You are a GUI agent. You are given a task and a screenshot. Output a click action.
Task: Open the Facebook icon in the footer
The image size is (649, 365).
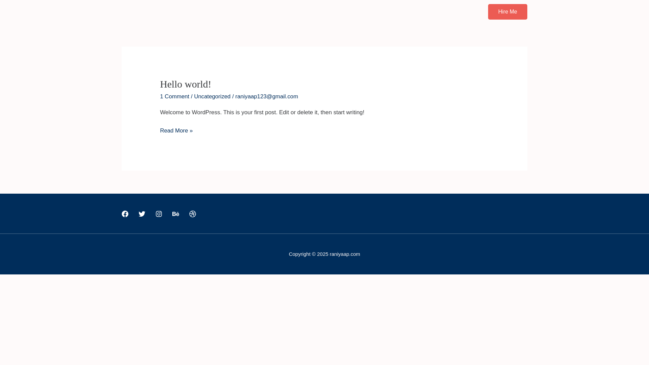125,214
